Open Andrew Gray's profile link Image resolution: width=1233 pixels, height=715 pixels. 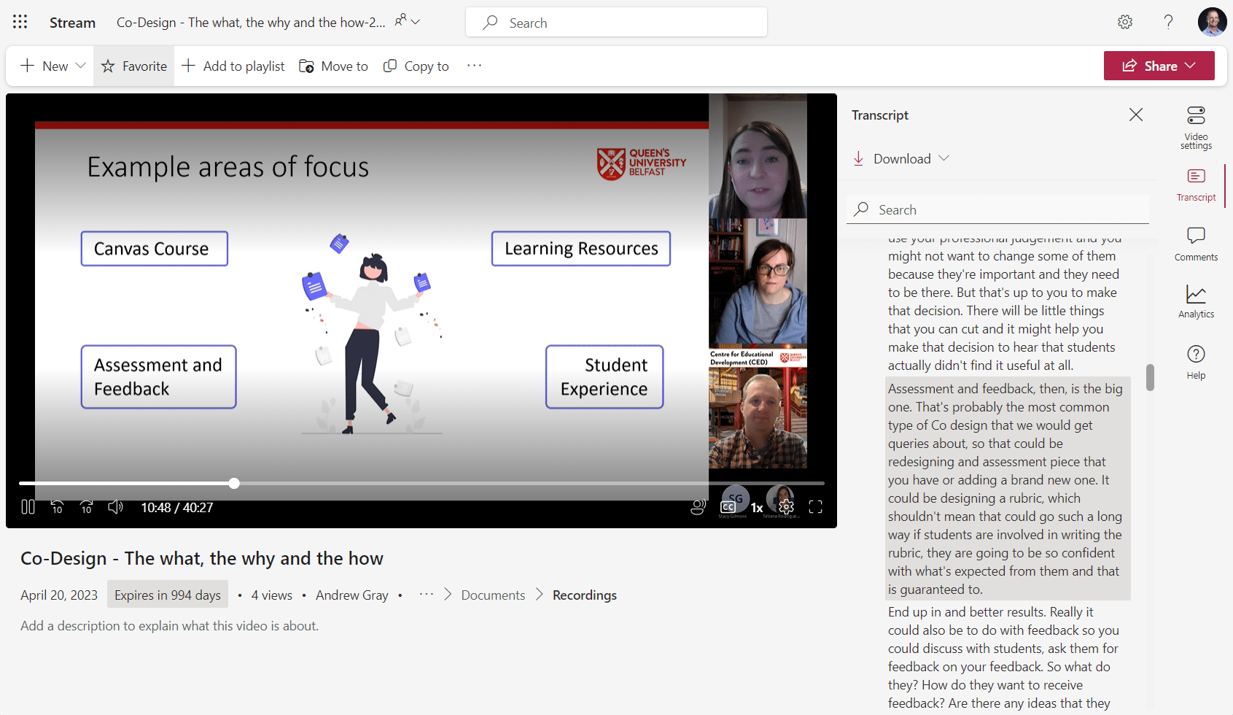[x=352, y=595]
